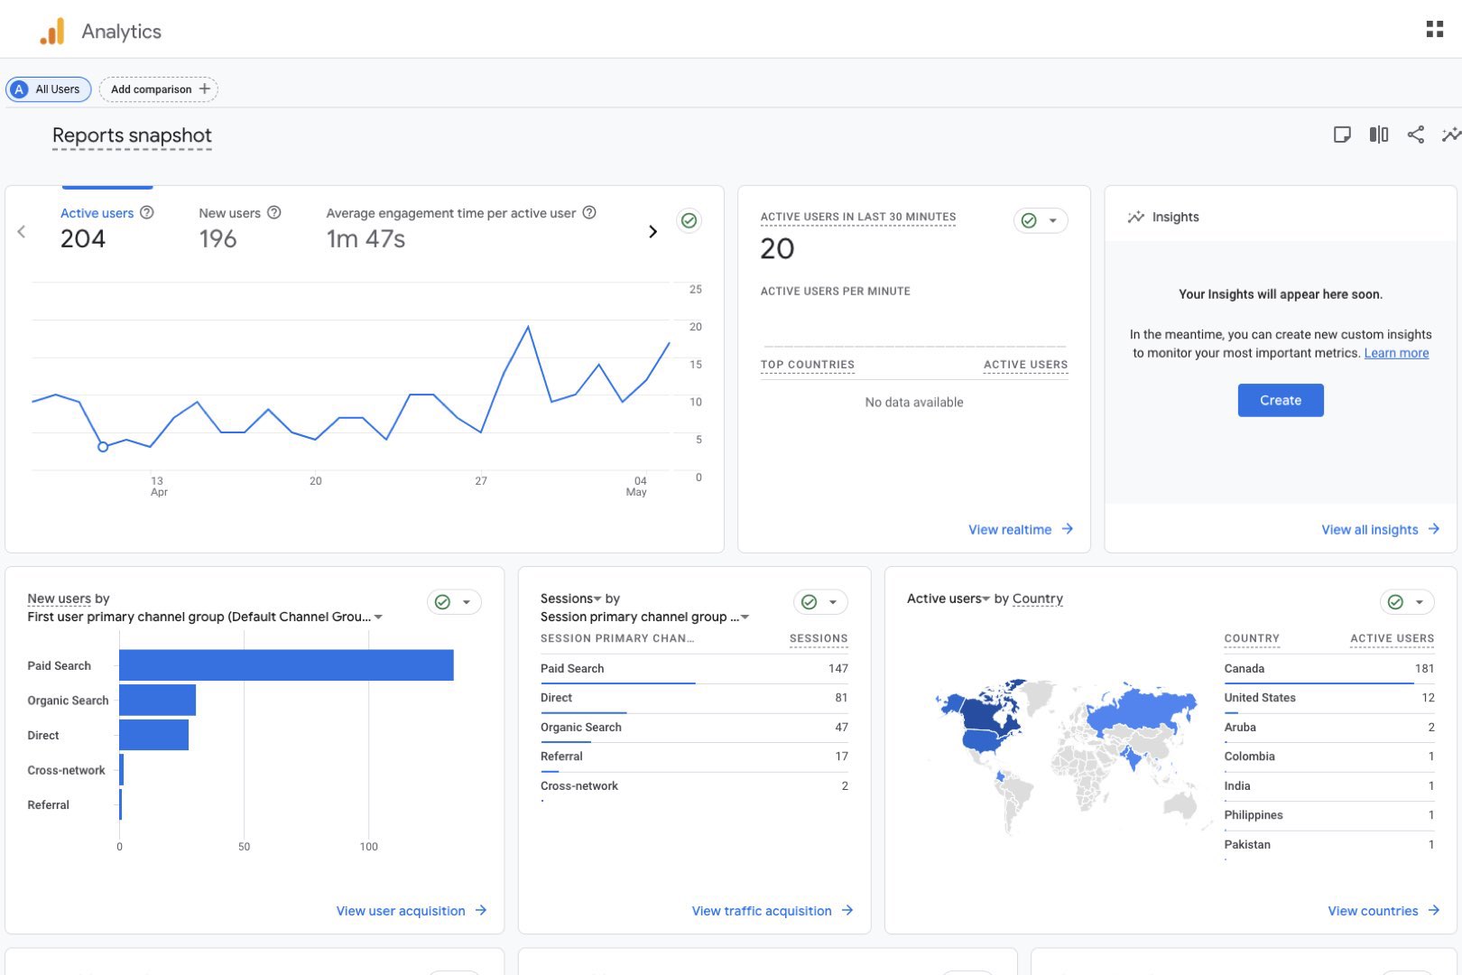1462x975 pixels.
Task: Show next metrics with right chevron
Action: [652, 232]
